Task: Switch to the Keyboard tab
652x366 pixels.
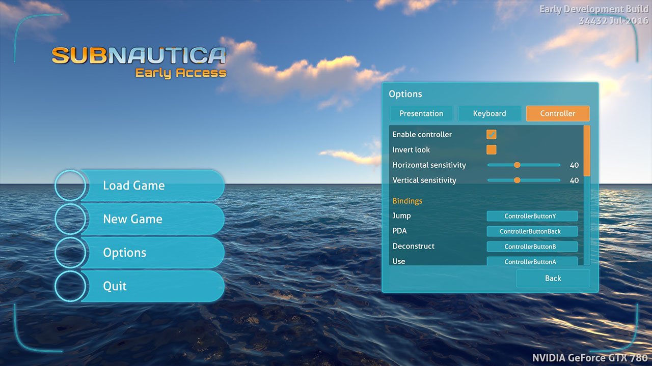Action: tap(490, 113)
